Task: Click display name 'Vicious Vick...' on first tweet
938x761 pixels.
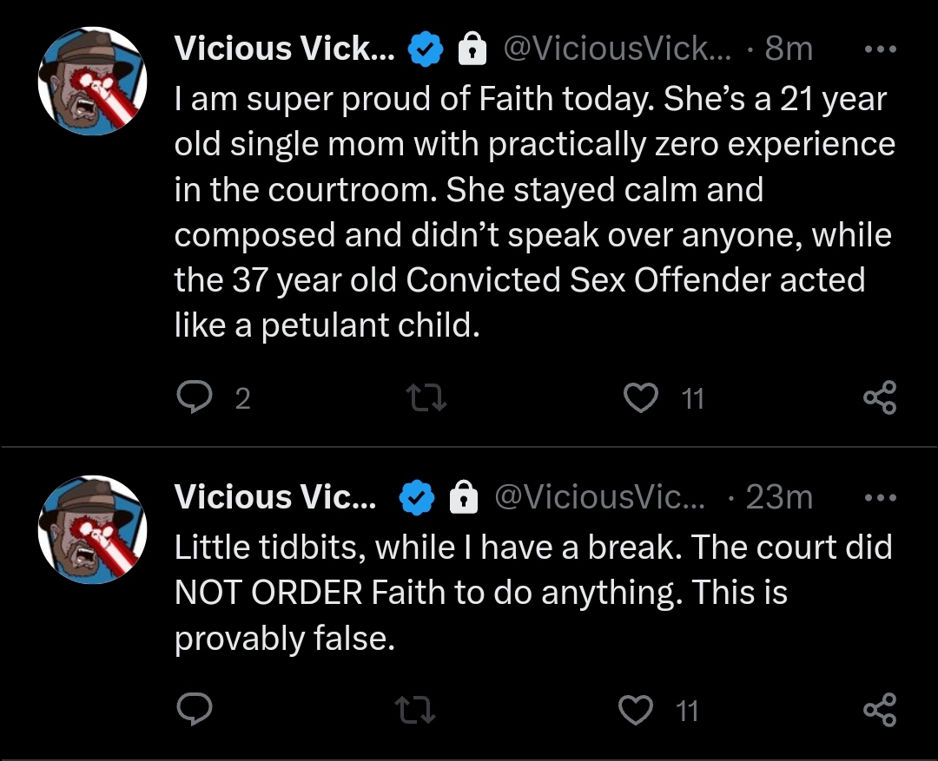Action: pos(285,49)
